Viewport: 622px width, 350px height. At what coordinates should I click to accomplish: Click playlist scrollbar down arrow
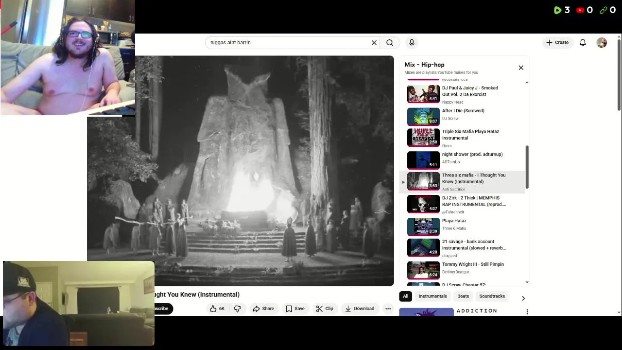(x=527, y=282)
